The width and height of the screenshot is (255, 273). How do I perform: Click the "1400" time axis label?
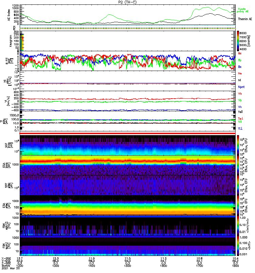coord(91,266)
